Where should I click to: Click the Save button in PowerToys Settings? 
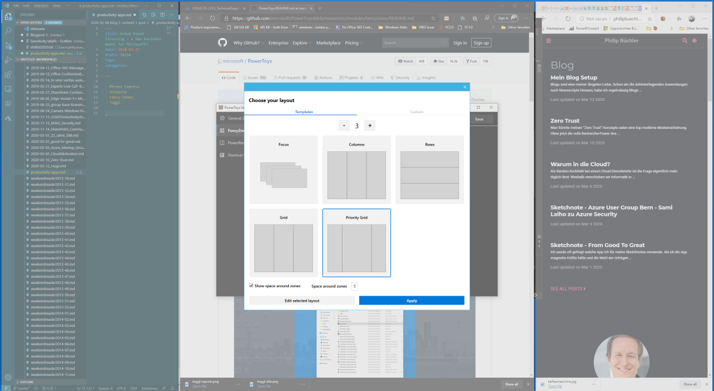479,119
